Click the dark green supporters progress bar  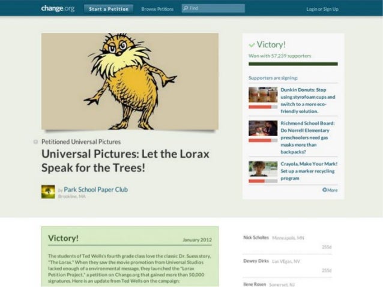(293, 64)
